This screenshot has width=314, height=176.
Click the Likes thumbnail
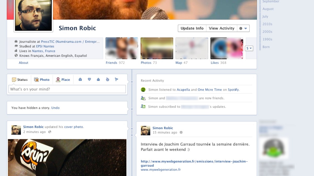pos(227,48)
